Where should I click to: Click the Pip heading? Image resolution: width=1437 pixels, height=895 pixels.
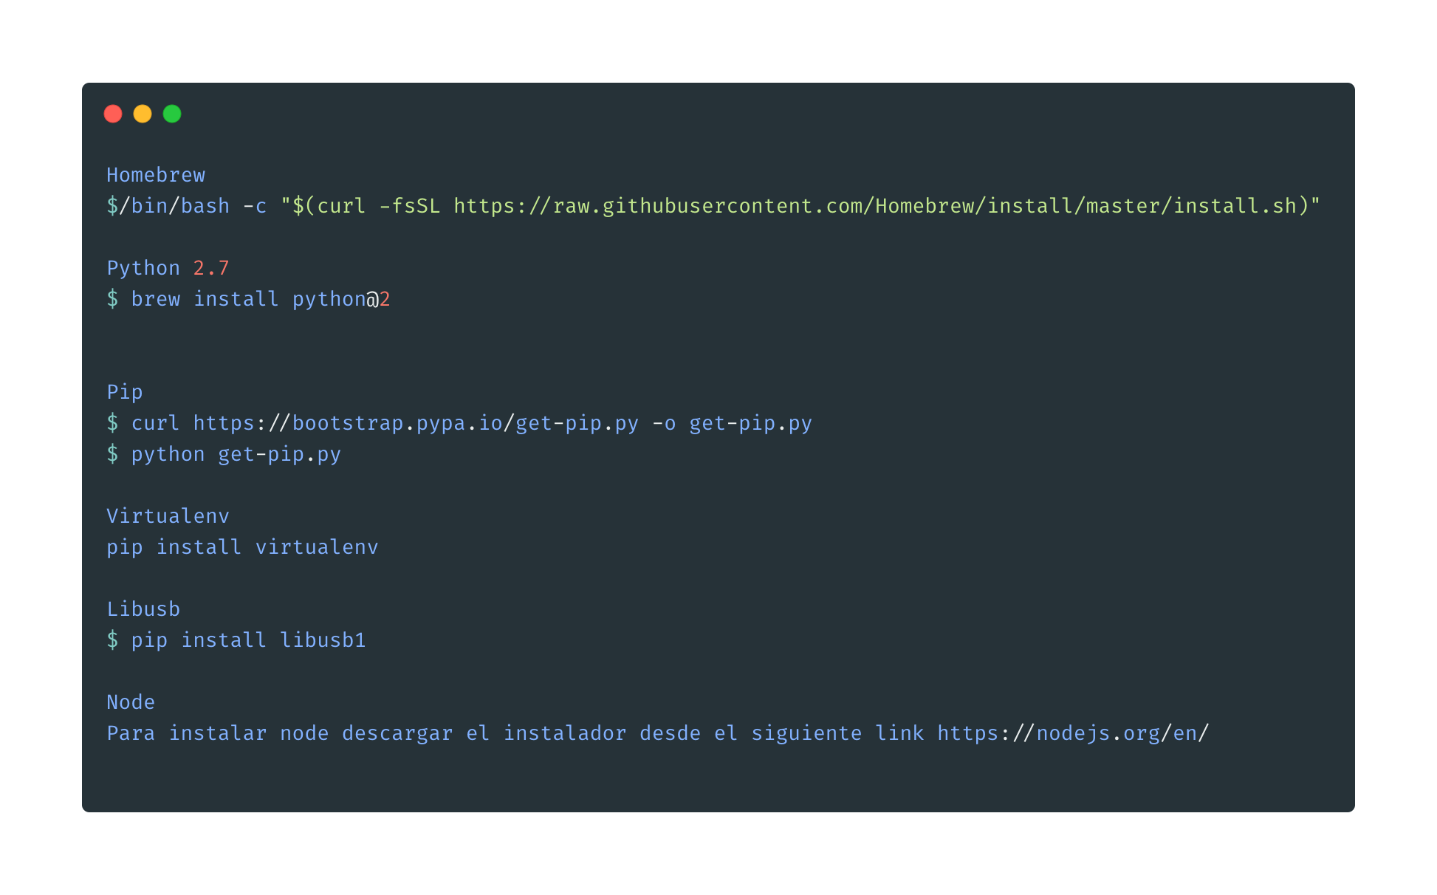125,392
